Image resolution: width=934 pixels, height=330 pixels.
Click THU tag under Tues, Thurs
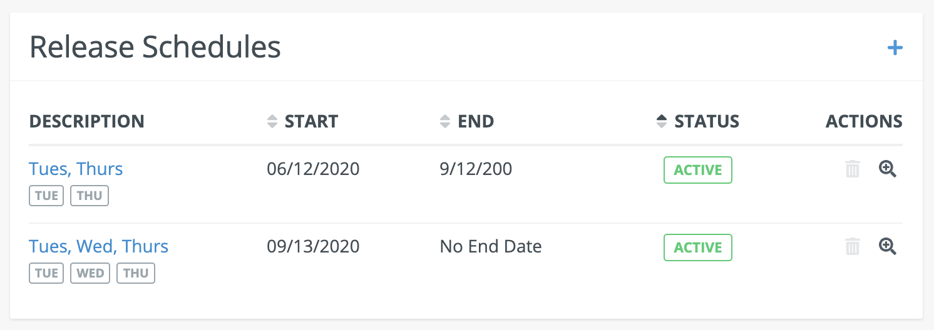tap(90, 196)
